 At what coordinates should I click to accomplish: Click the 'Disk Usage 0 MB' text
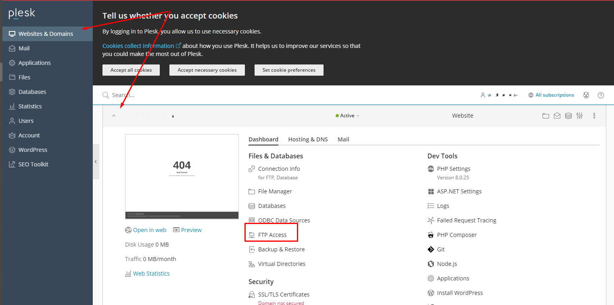click(x=147, y=245)
